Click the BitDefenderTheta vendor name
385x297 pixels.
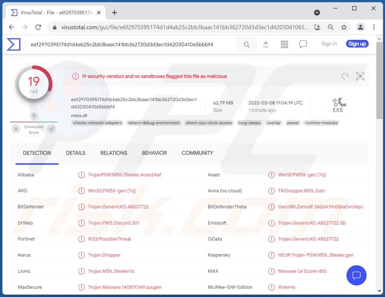[x=227, y=207]
